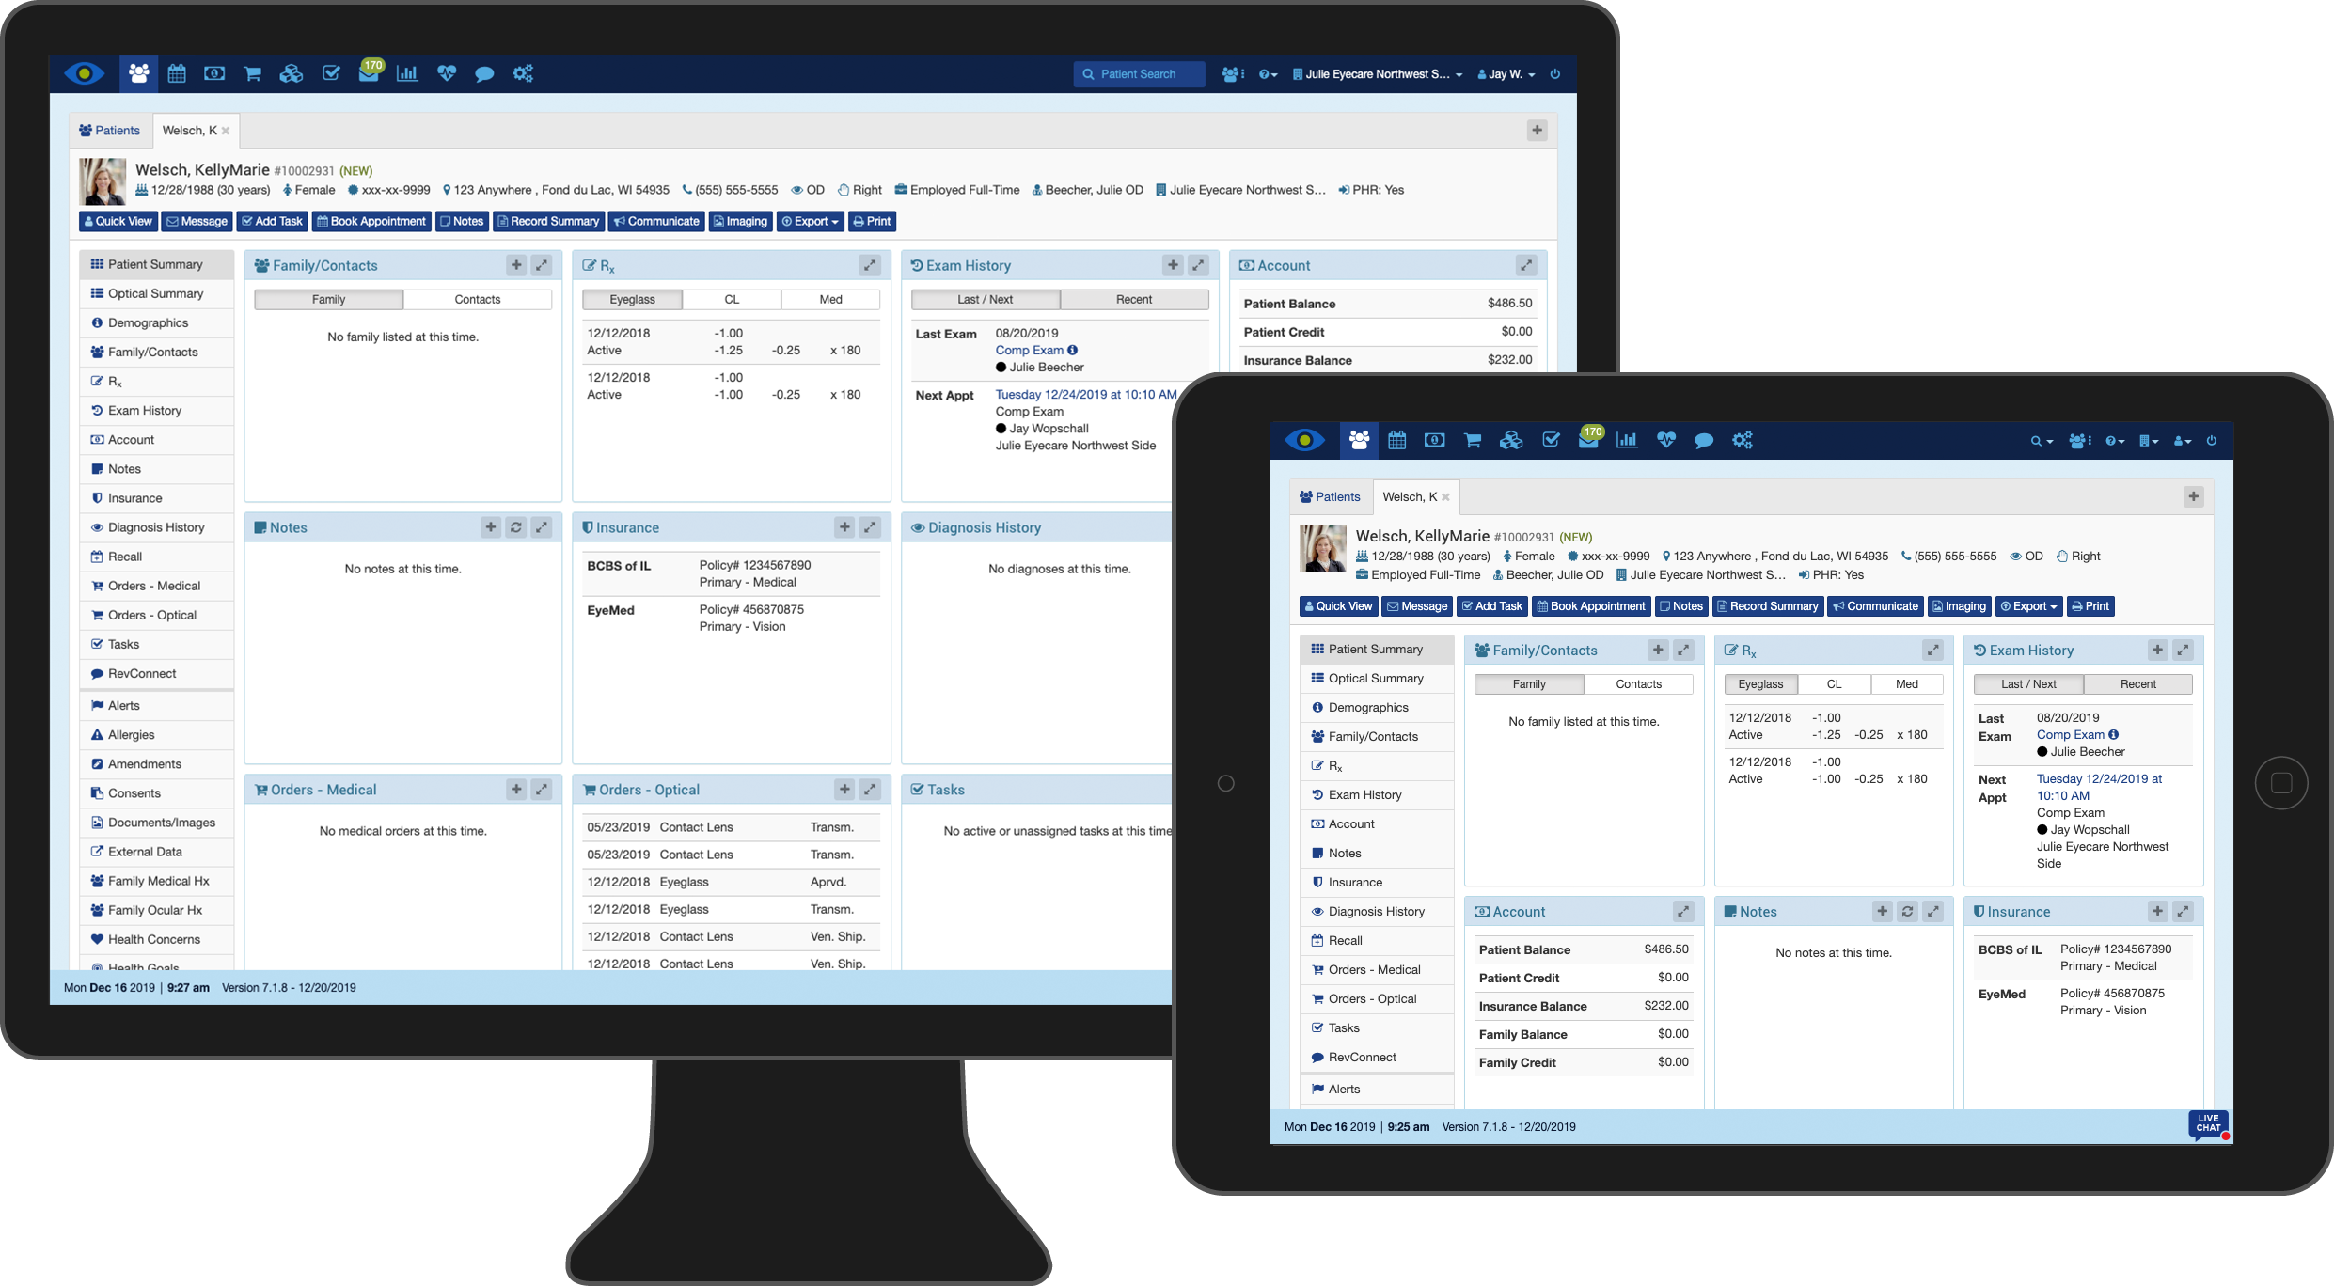Image resolution: width=2334 pixels, height=1286 pixels.
Task: Open the inventory cubes icon
Action: click(292, 73)
